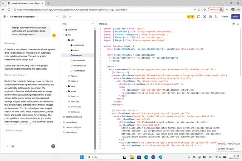Image resolution: width=242 pixels, height=161 pixels.
Task: Click the Anmelden sign-in button
Action: click(216, 9)
